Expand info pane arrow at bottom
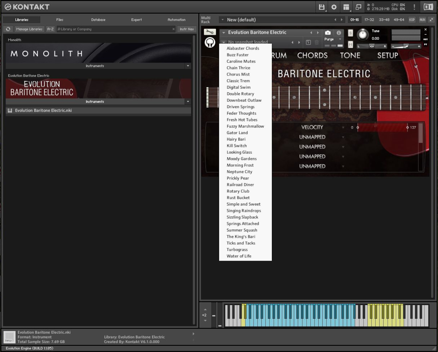This screenshot has width=438, height=352. coord(193,334)
